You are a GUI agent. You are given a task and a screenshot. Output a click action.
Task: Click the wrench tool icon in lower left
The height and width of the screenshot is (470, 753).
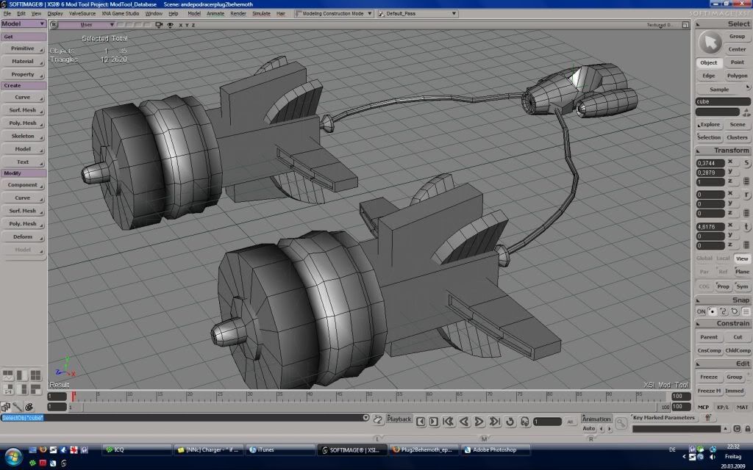18,407
